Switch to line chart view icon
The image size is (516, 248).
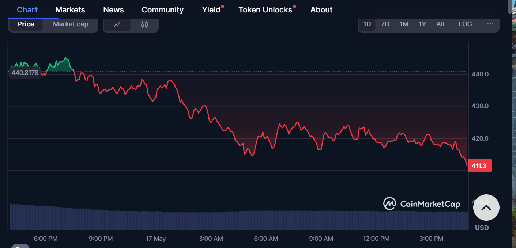tap(117, 24)
